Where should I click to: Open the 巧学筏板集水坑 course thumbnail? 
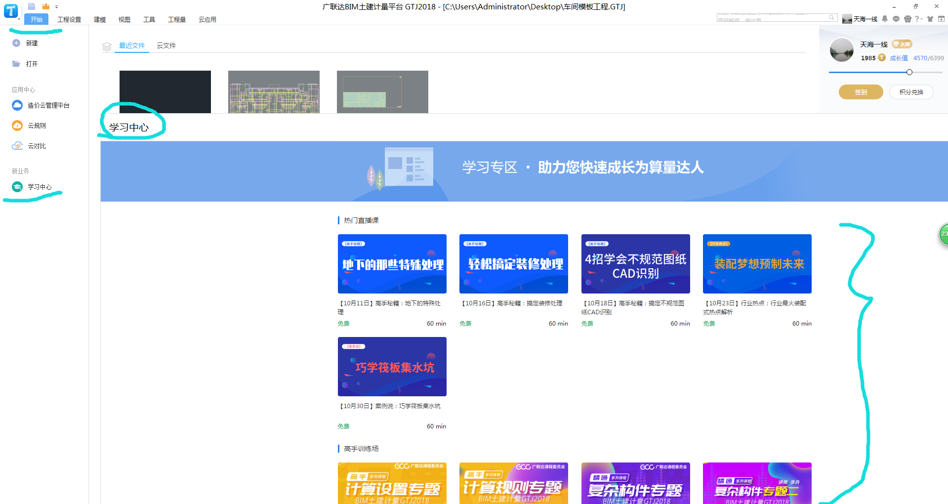point(392,367)
